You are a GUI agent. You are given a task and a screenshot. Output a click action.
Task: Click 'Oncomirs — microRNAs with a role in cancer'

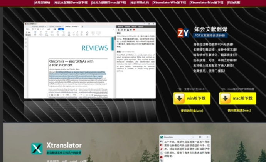point(71,63)
